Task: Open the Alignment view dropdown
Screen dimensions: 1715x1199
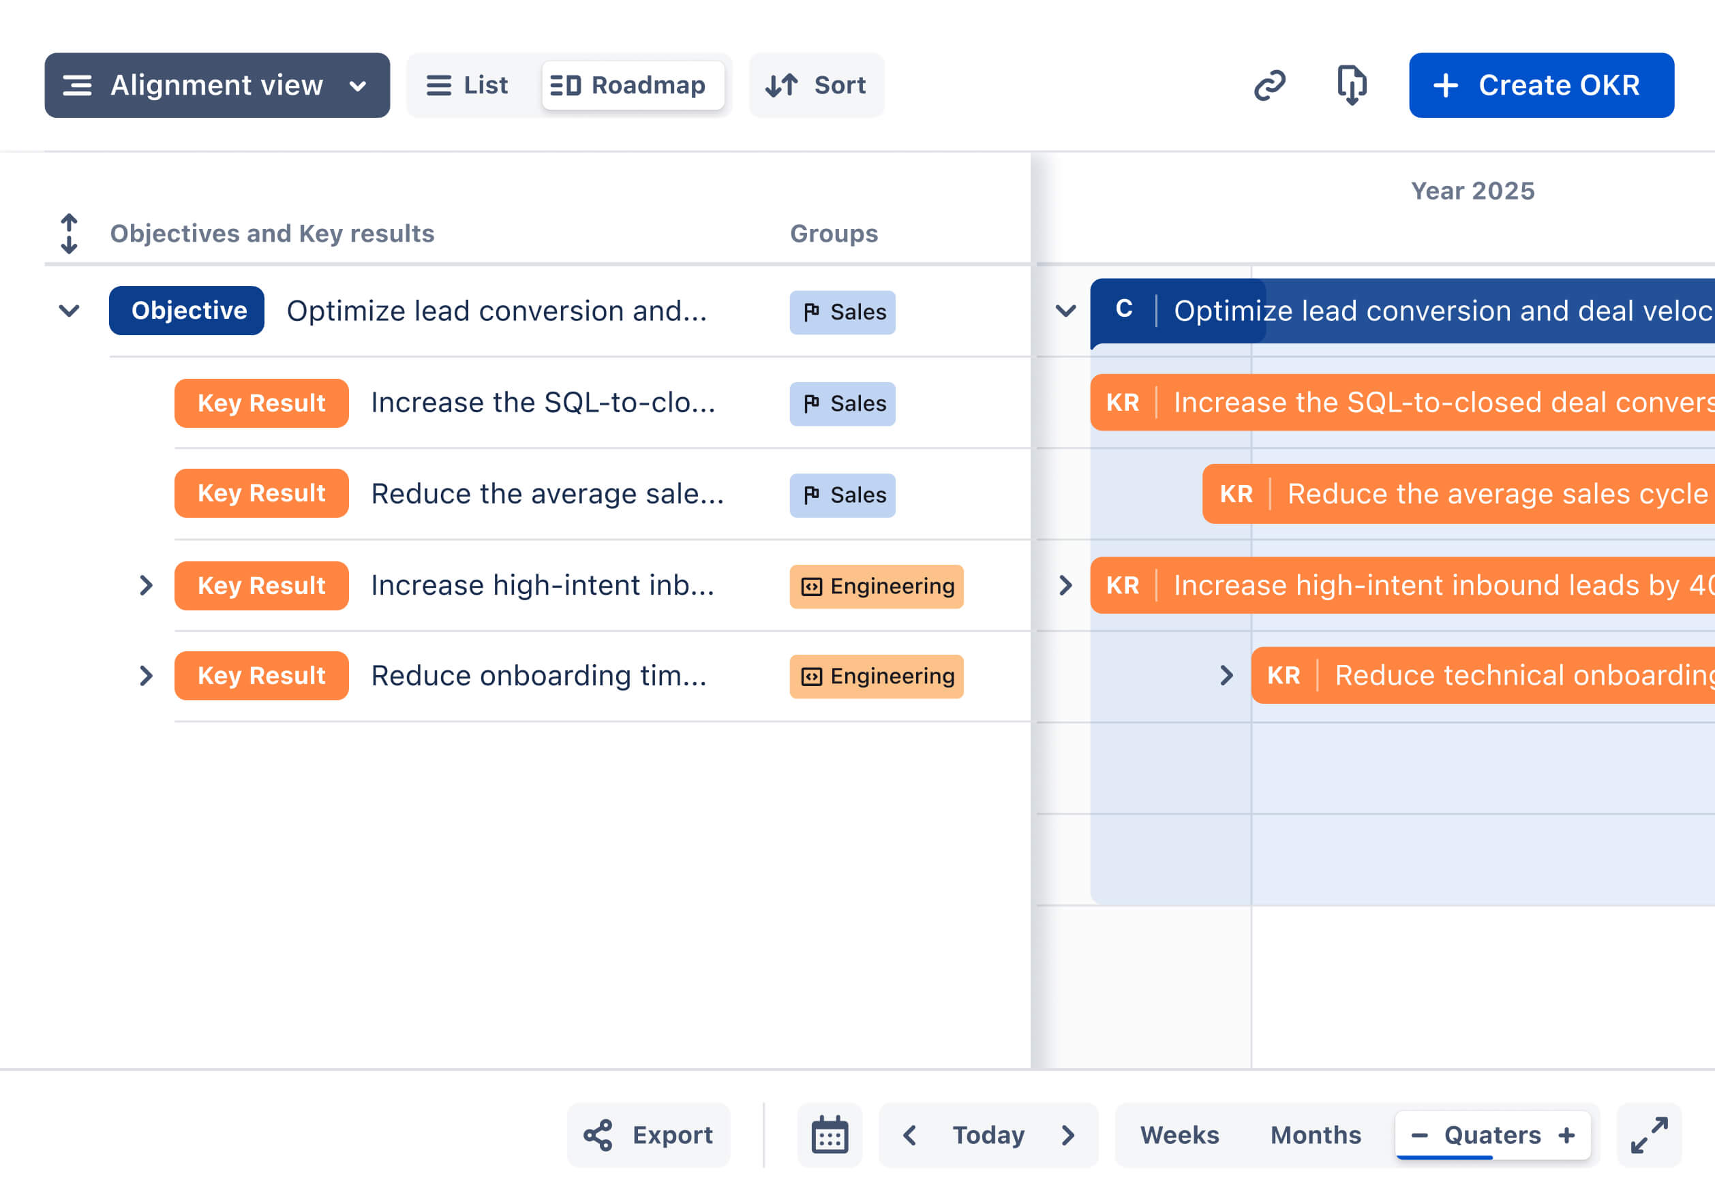Action: pyautogui.click(x=217, y=85)
